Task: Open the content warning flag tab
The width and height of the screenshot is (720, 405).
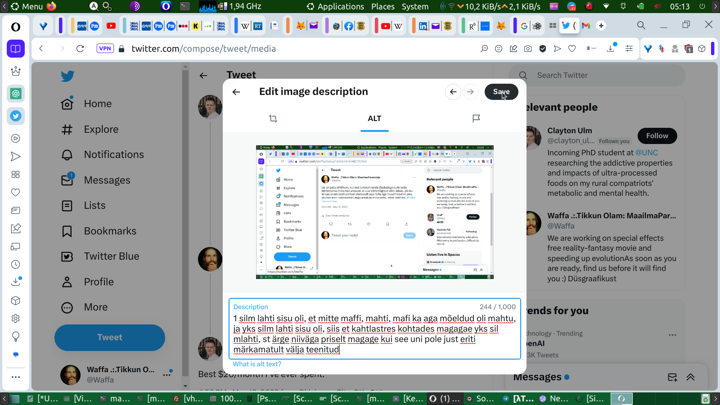Action: [476, 118]
